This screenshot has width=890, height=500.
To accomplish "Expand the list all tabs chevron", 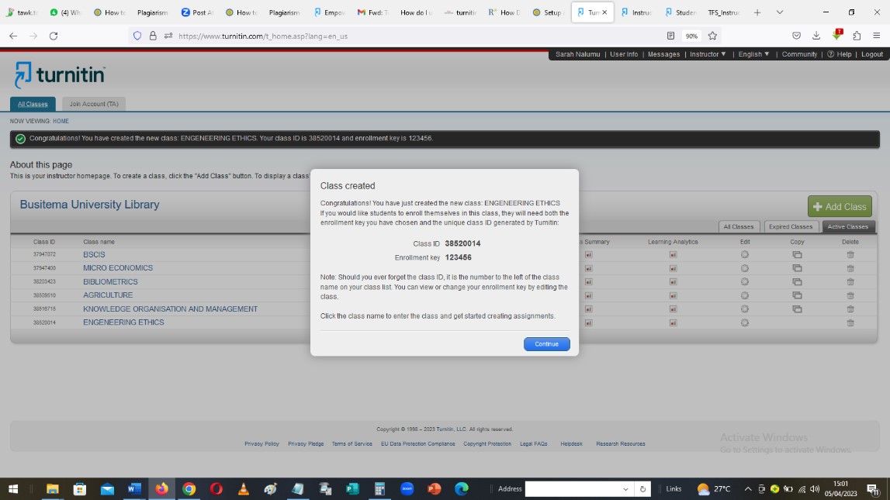I will point(779,12).
